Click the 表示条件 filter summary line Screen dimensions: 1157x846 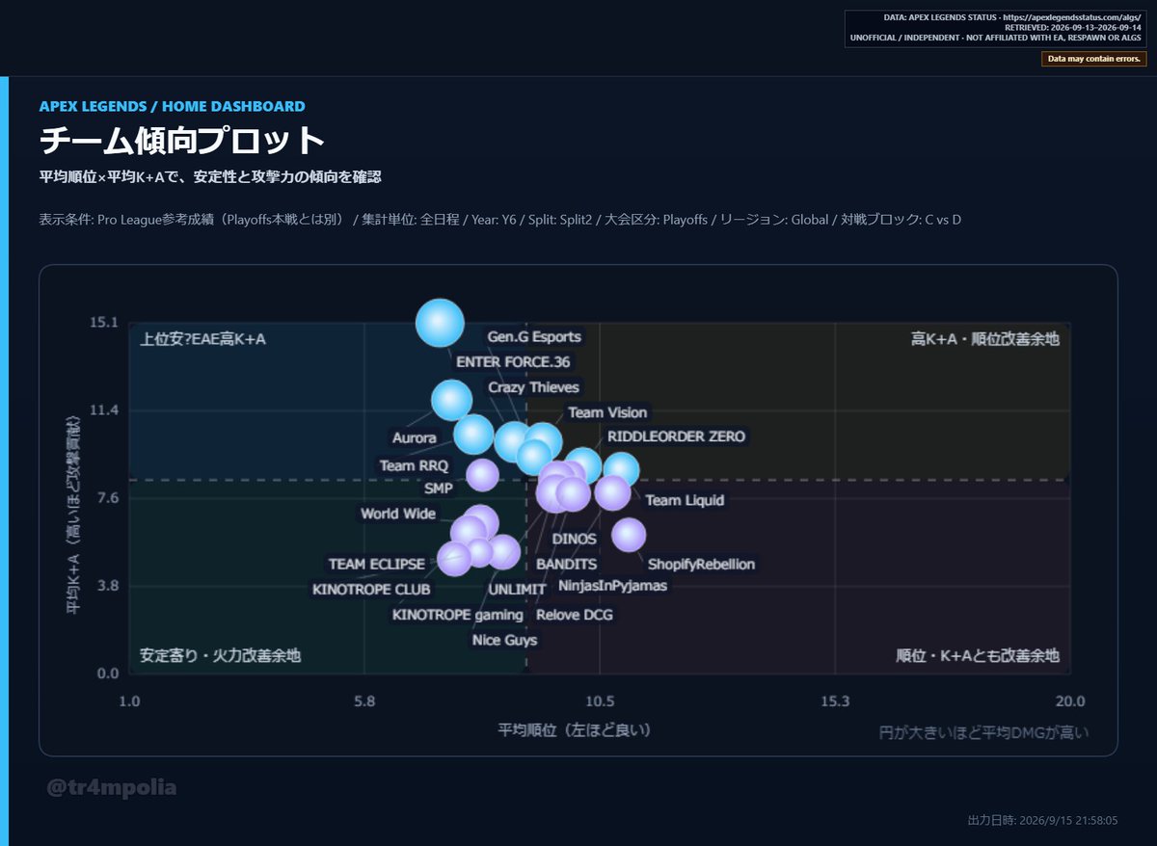click(500, 220)
